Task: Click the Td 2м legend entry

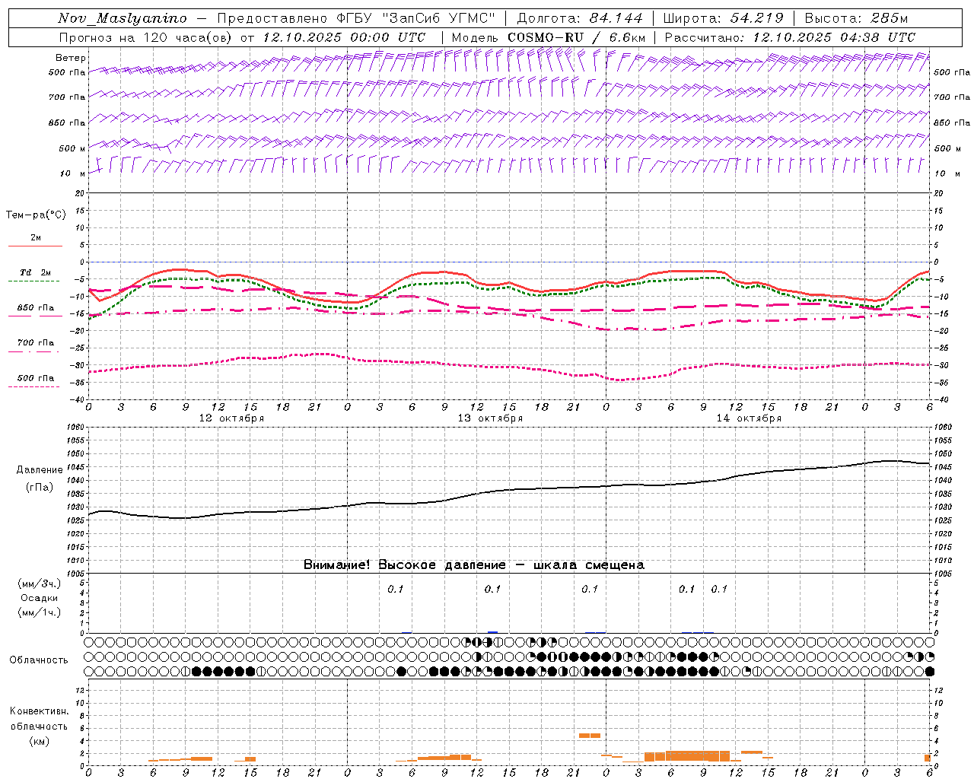Action: (36, 272)
